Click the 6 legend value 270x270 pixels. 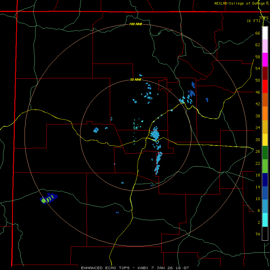[x=259, y=211]
